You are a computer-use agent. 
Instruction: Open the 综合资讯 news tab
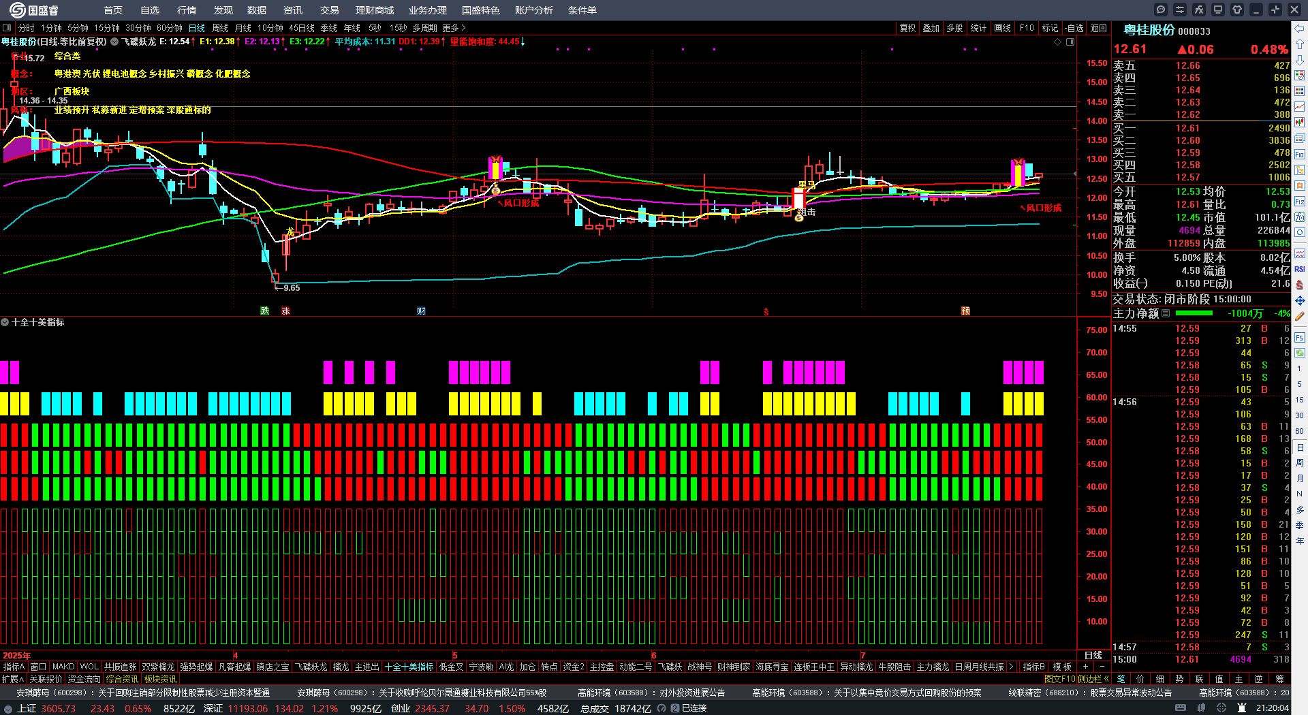tap(122, 679)
